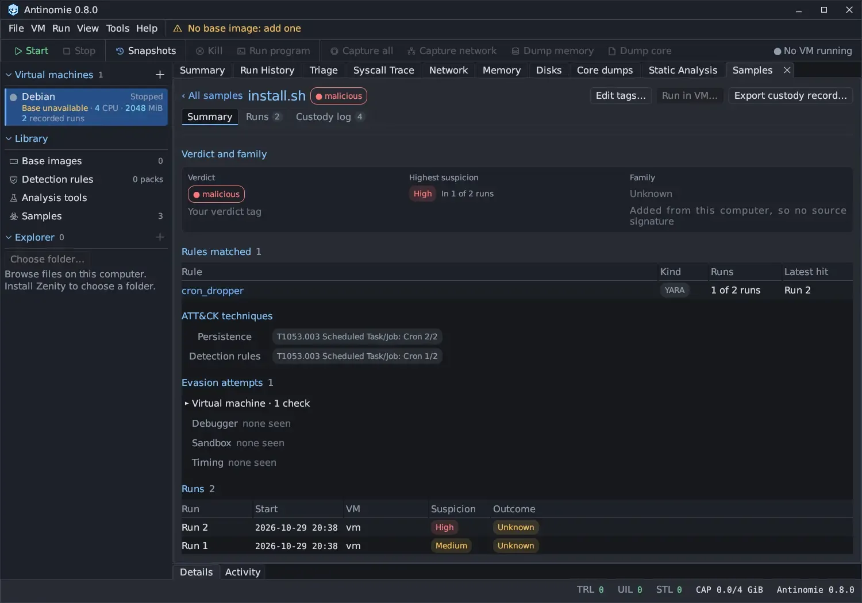Image resolution: width=862 pixels, height=603 pixels.
Task: Click the Debian VM status dot
Action: [x=13, y=97]
